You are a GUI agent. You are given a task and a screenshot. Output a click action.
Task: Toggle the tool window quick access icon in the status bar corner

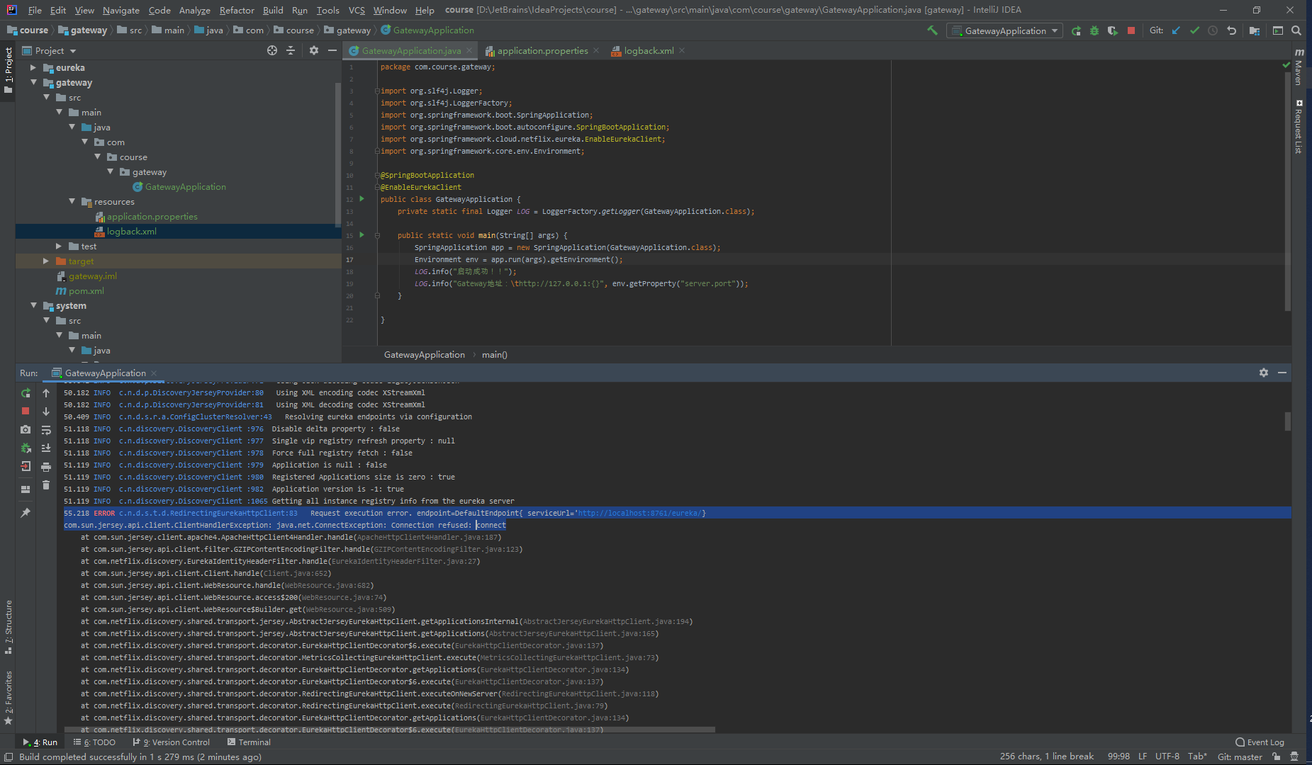pos(9,756)
